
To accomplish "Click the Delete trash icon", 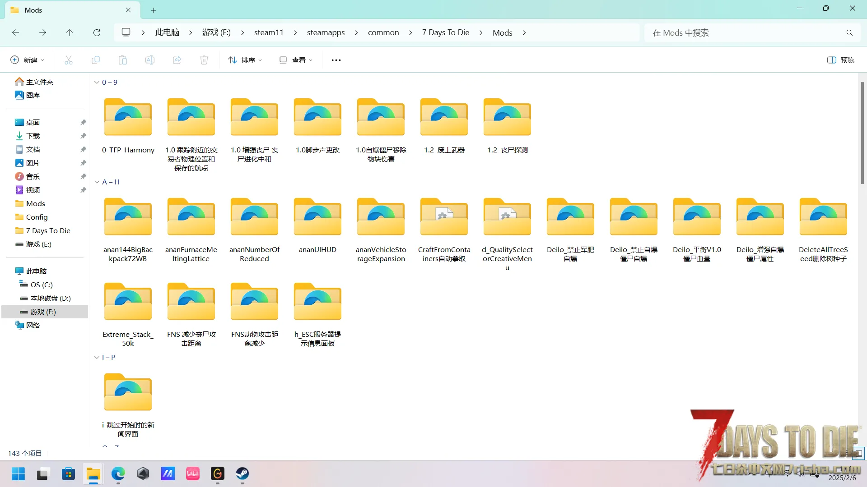I will pos(204,60).
